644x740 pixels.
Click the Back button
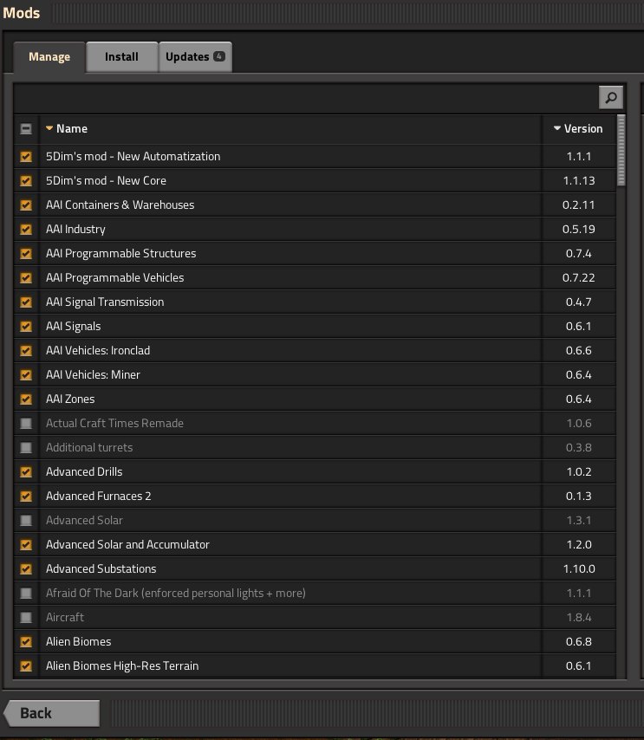(52, 713)
